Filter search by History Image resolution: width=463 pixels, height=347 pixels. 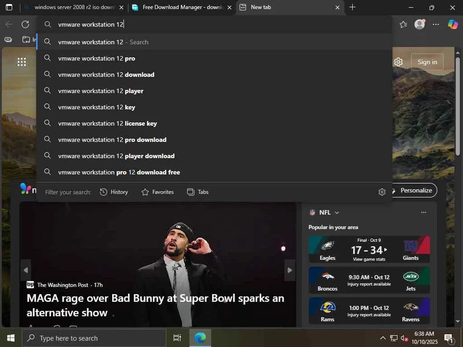[113, 192]
